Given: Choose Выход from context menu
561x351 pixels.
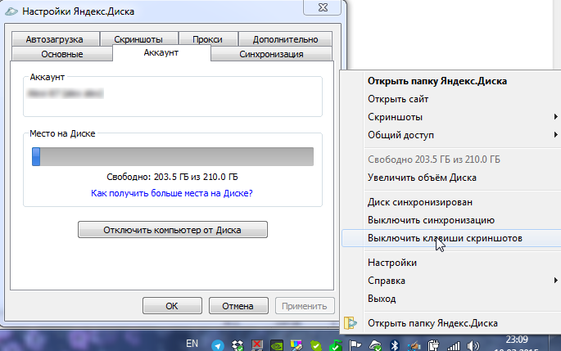Looking at the screenshot, I should pos(451,299).
